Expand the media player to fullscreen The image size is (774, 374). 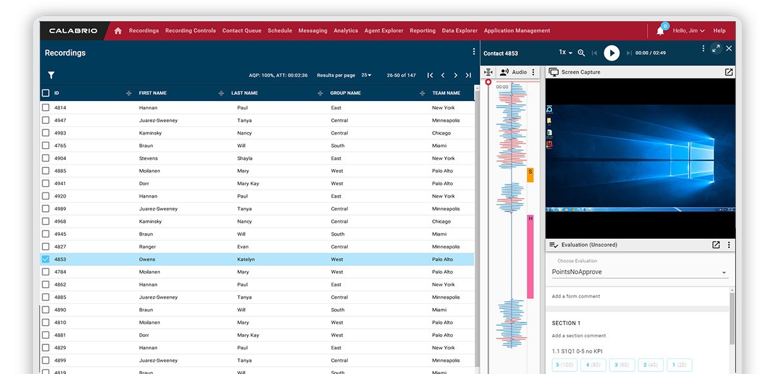(715, 48)
